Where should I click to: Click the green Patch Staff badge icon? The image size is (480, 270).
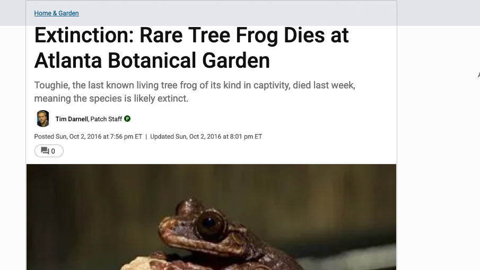click(x=127, y=119)
